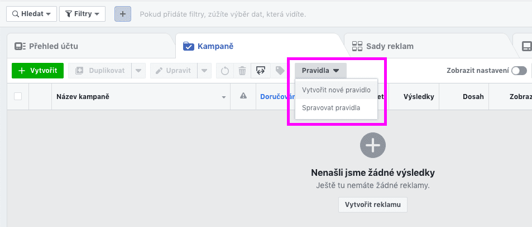Viewport: 532px width, 227px height.
Task: Open the Hledat search dropdown
Action: click(x=31, y=14)
